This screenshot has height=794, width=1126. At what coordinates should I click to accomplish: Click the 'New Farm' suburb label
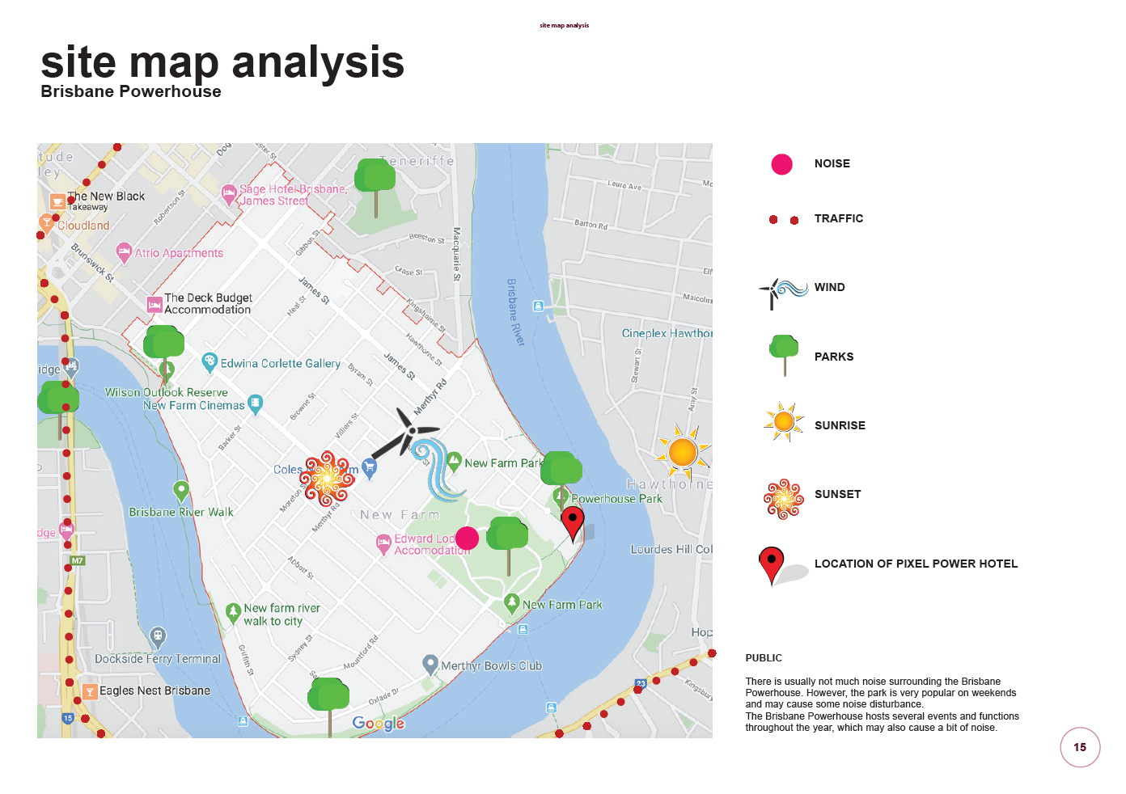click(400, 515)
